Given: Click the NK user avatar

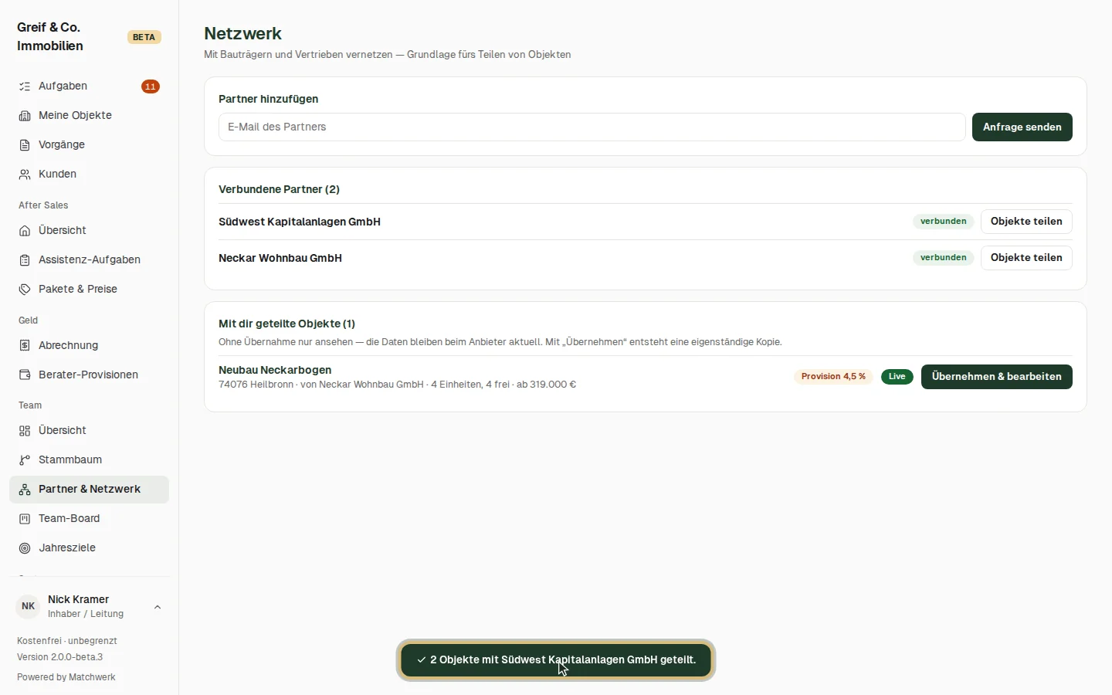Looking at the screenshot, I should point(29,606).
